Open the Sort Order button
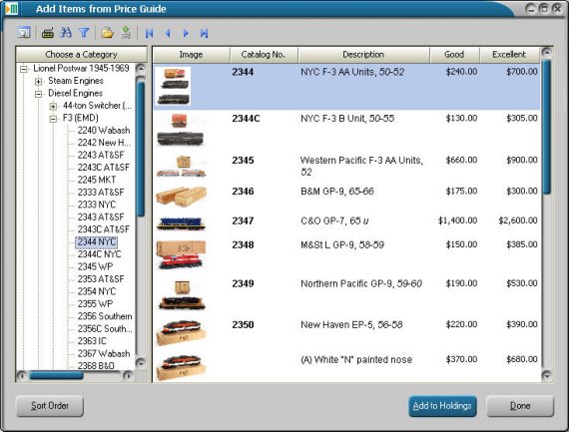 tap(50, 406)
